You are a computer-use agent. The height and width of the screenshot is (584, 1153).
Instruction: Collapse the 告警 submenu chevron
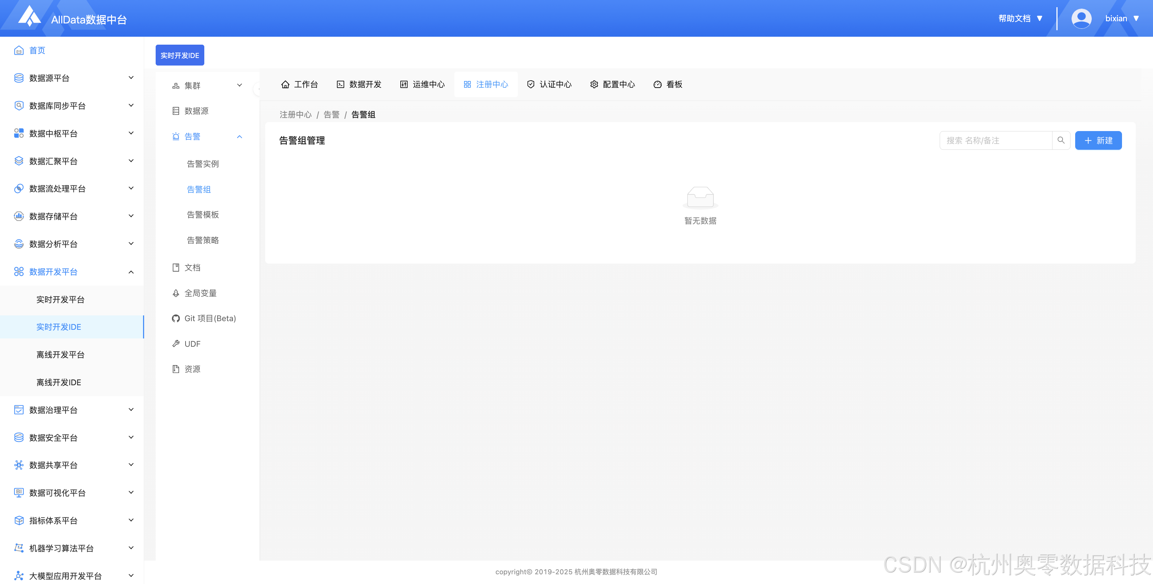click(x=240, y=137)
